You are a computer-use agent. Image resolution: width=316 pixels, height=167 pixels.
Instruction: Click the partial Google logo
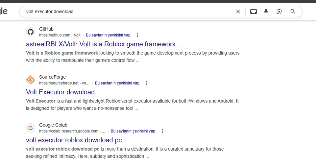[x=4, y=12]
